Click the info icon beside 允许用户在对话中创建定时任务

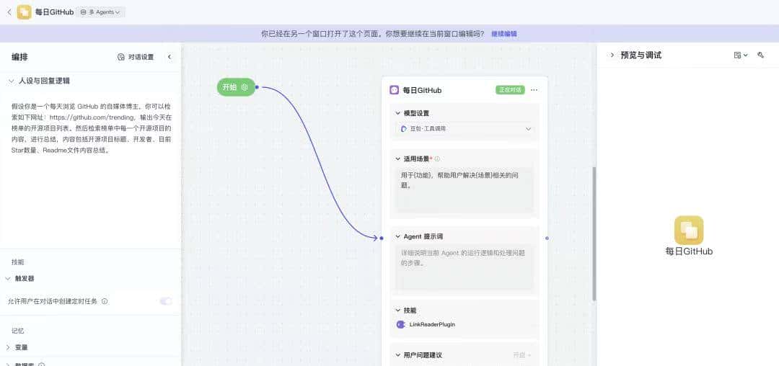pos(105,301)
